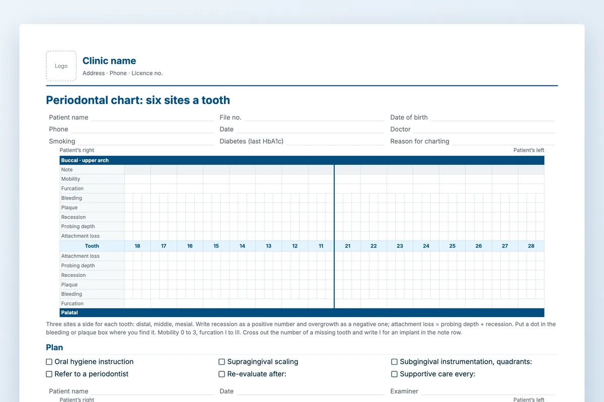Image resolution: width=604 pixels, height=402 pixels.
Task: Select tooth number 23 cell
Action: tap(400, 246)
